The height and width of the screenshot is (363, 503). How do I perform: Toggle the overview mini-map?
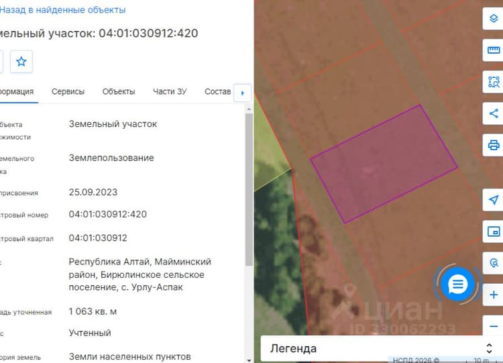[x=494, y=231]
